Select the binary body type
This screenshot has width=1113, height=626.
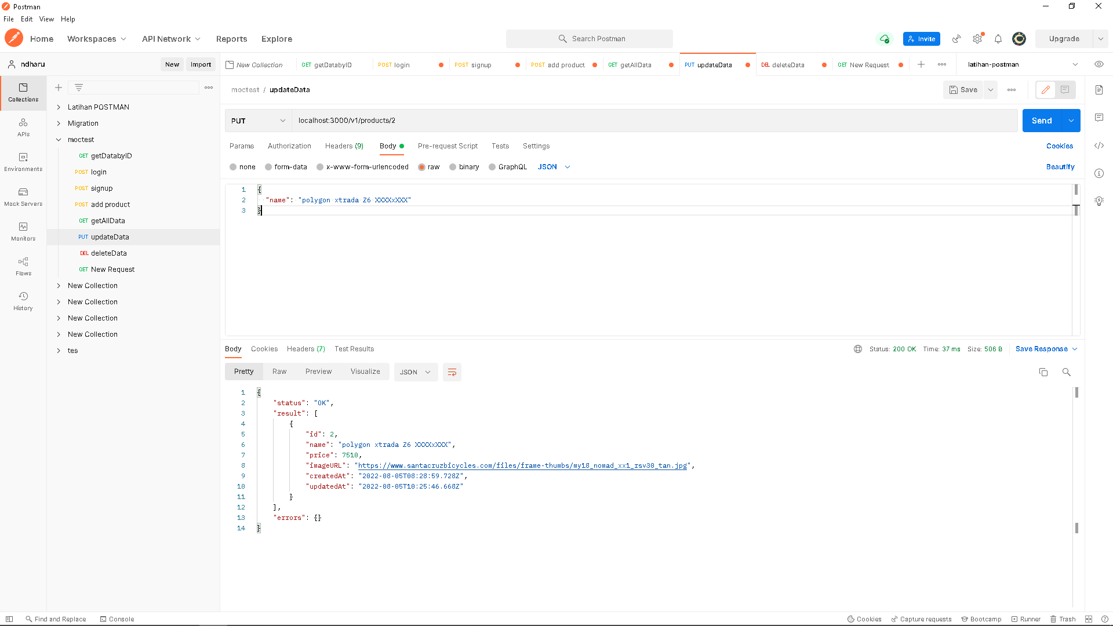coord(464,167)
